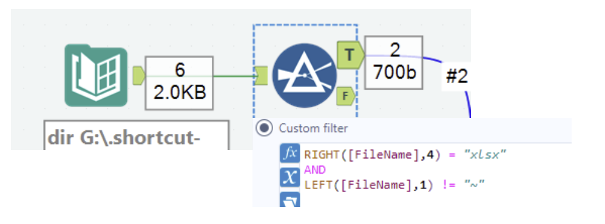Click the 2 records 700b data box
This screenshot has width=605, height=224.
[394, 63]
